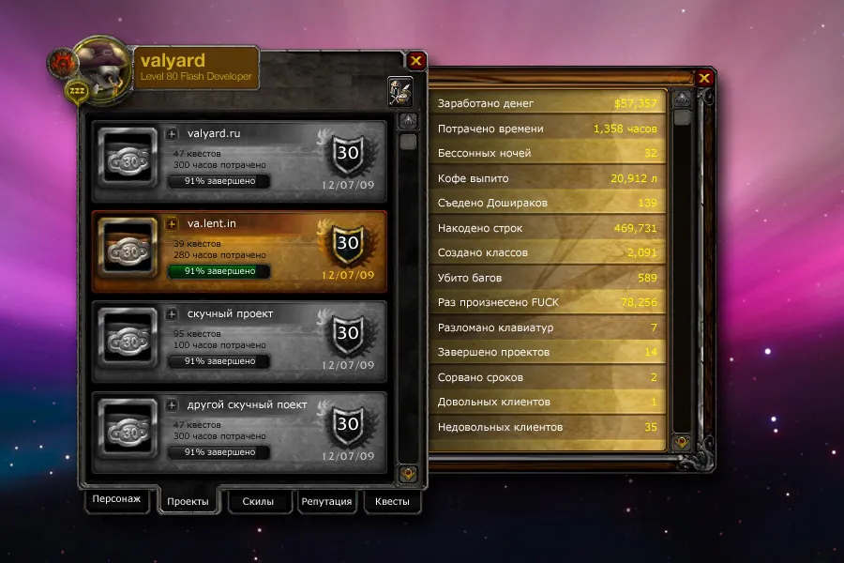Image resolution: width=844 pixels, height=563 pixels.
Task: Expand the va.lent.in project entry
Action: click(x=172, y=223)
